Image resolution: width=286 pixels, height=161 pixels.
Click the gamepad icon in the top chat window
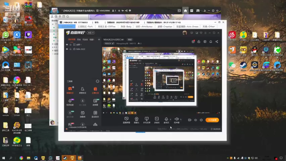pos(198,11)
